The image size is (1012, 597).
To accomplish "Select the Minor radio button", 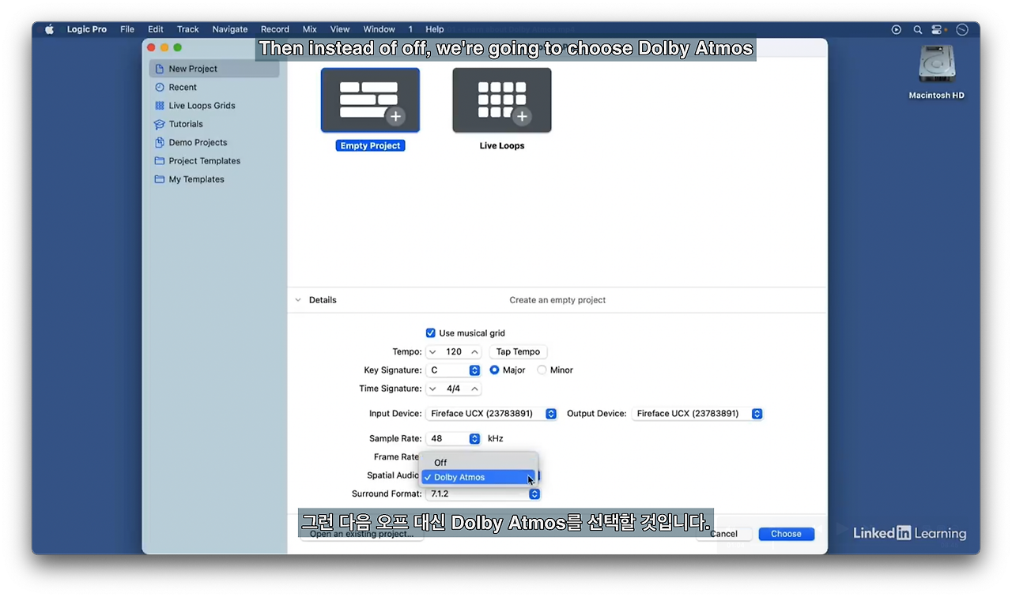I will tap(542, 370).
